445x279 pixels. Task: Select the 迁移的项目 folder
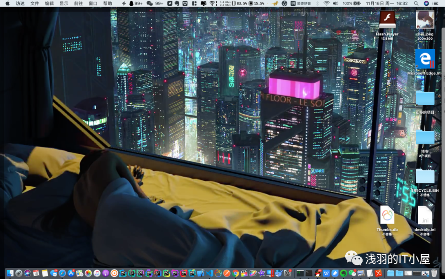(x=425, y=98)
